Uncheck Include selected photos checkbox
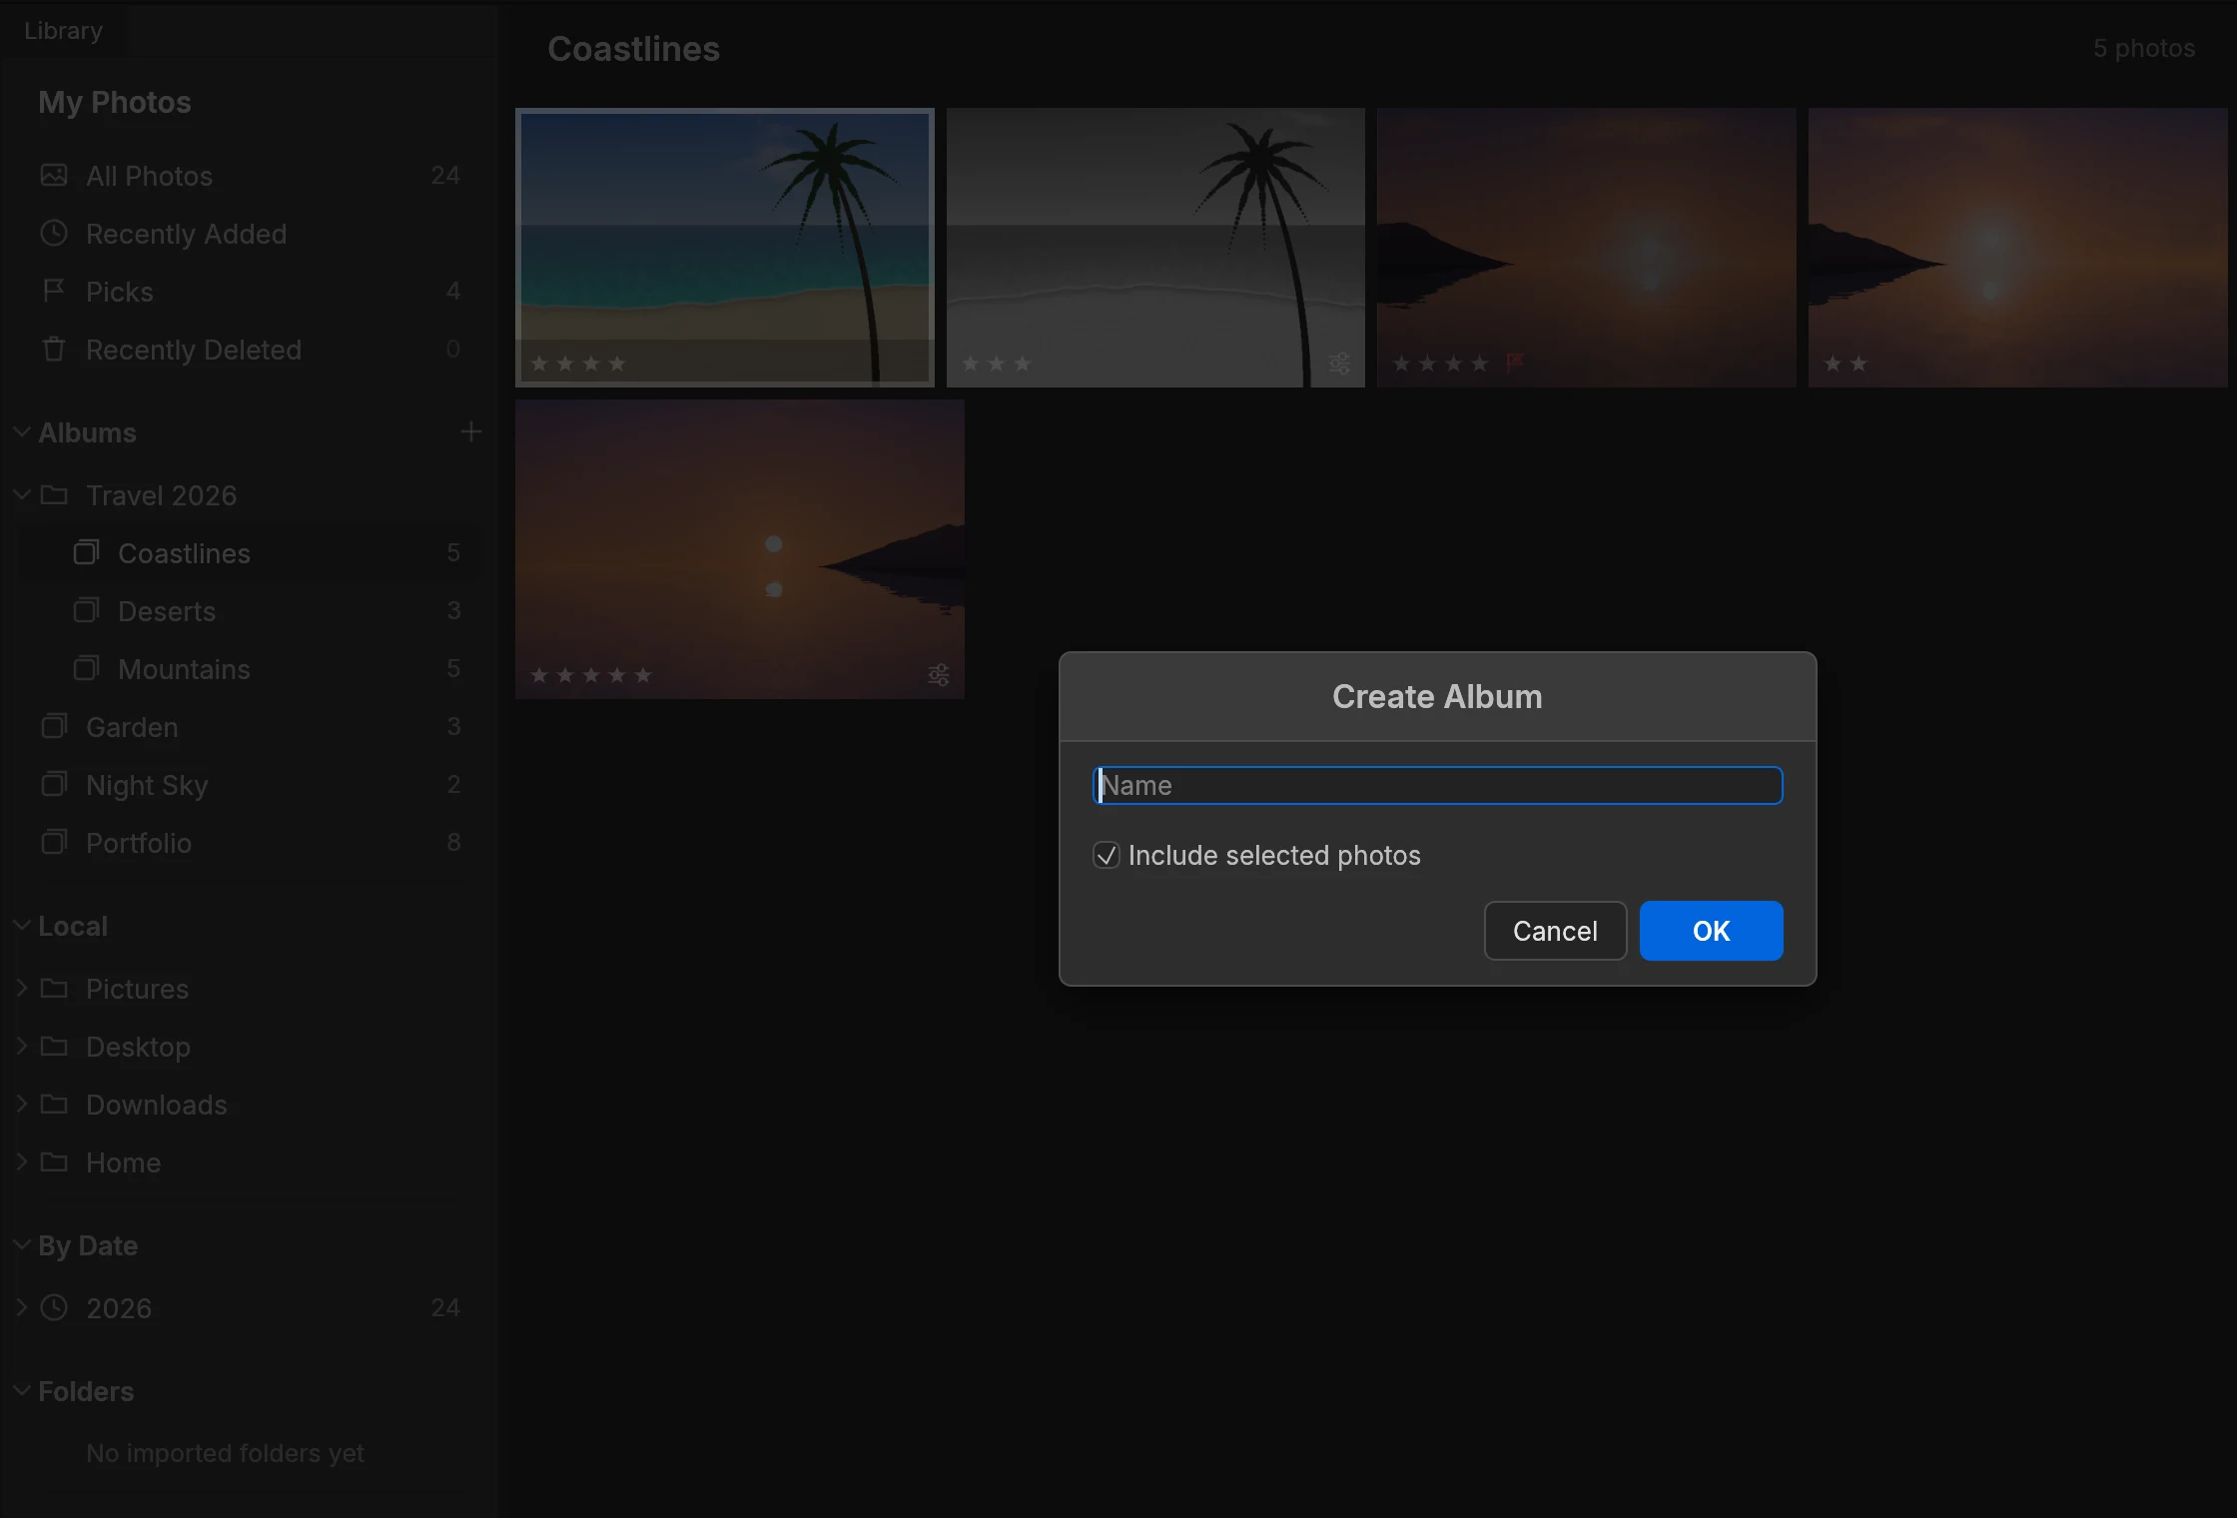The width and height of the screenshot is (2237, 1518). [x=1106, y=856]
